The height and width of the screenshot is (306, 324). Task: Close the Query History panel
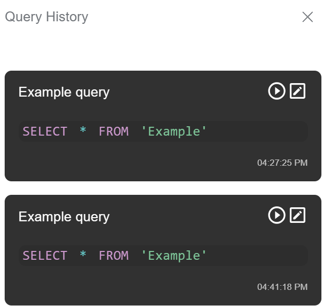[x=307, y=17]
